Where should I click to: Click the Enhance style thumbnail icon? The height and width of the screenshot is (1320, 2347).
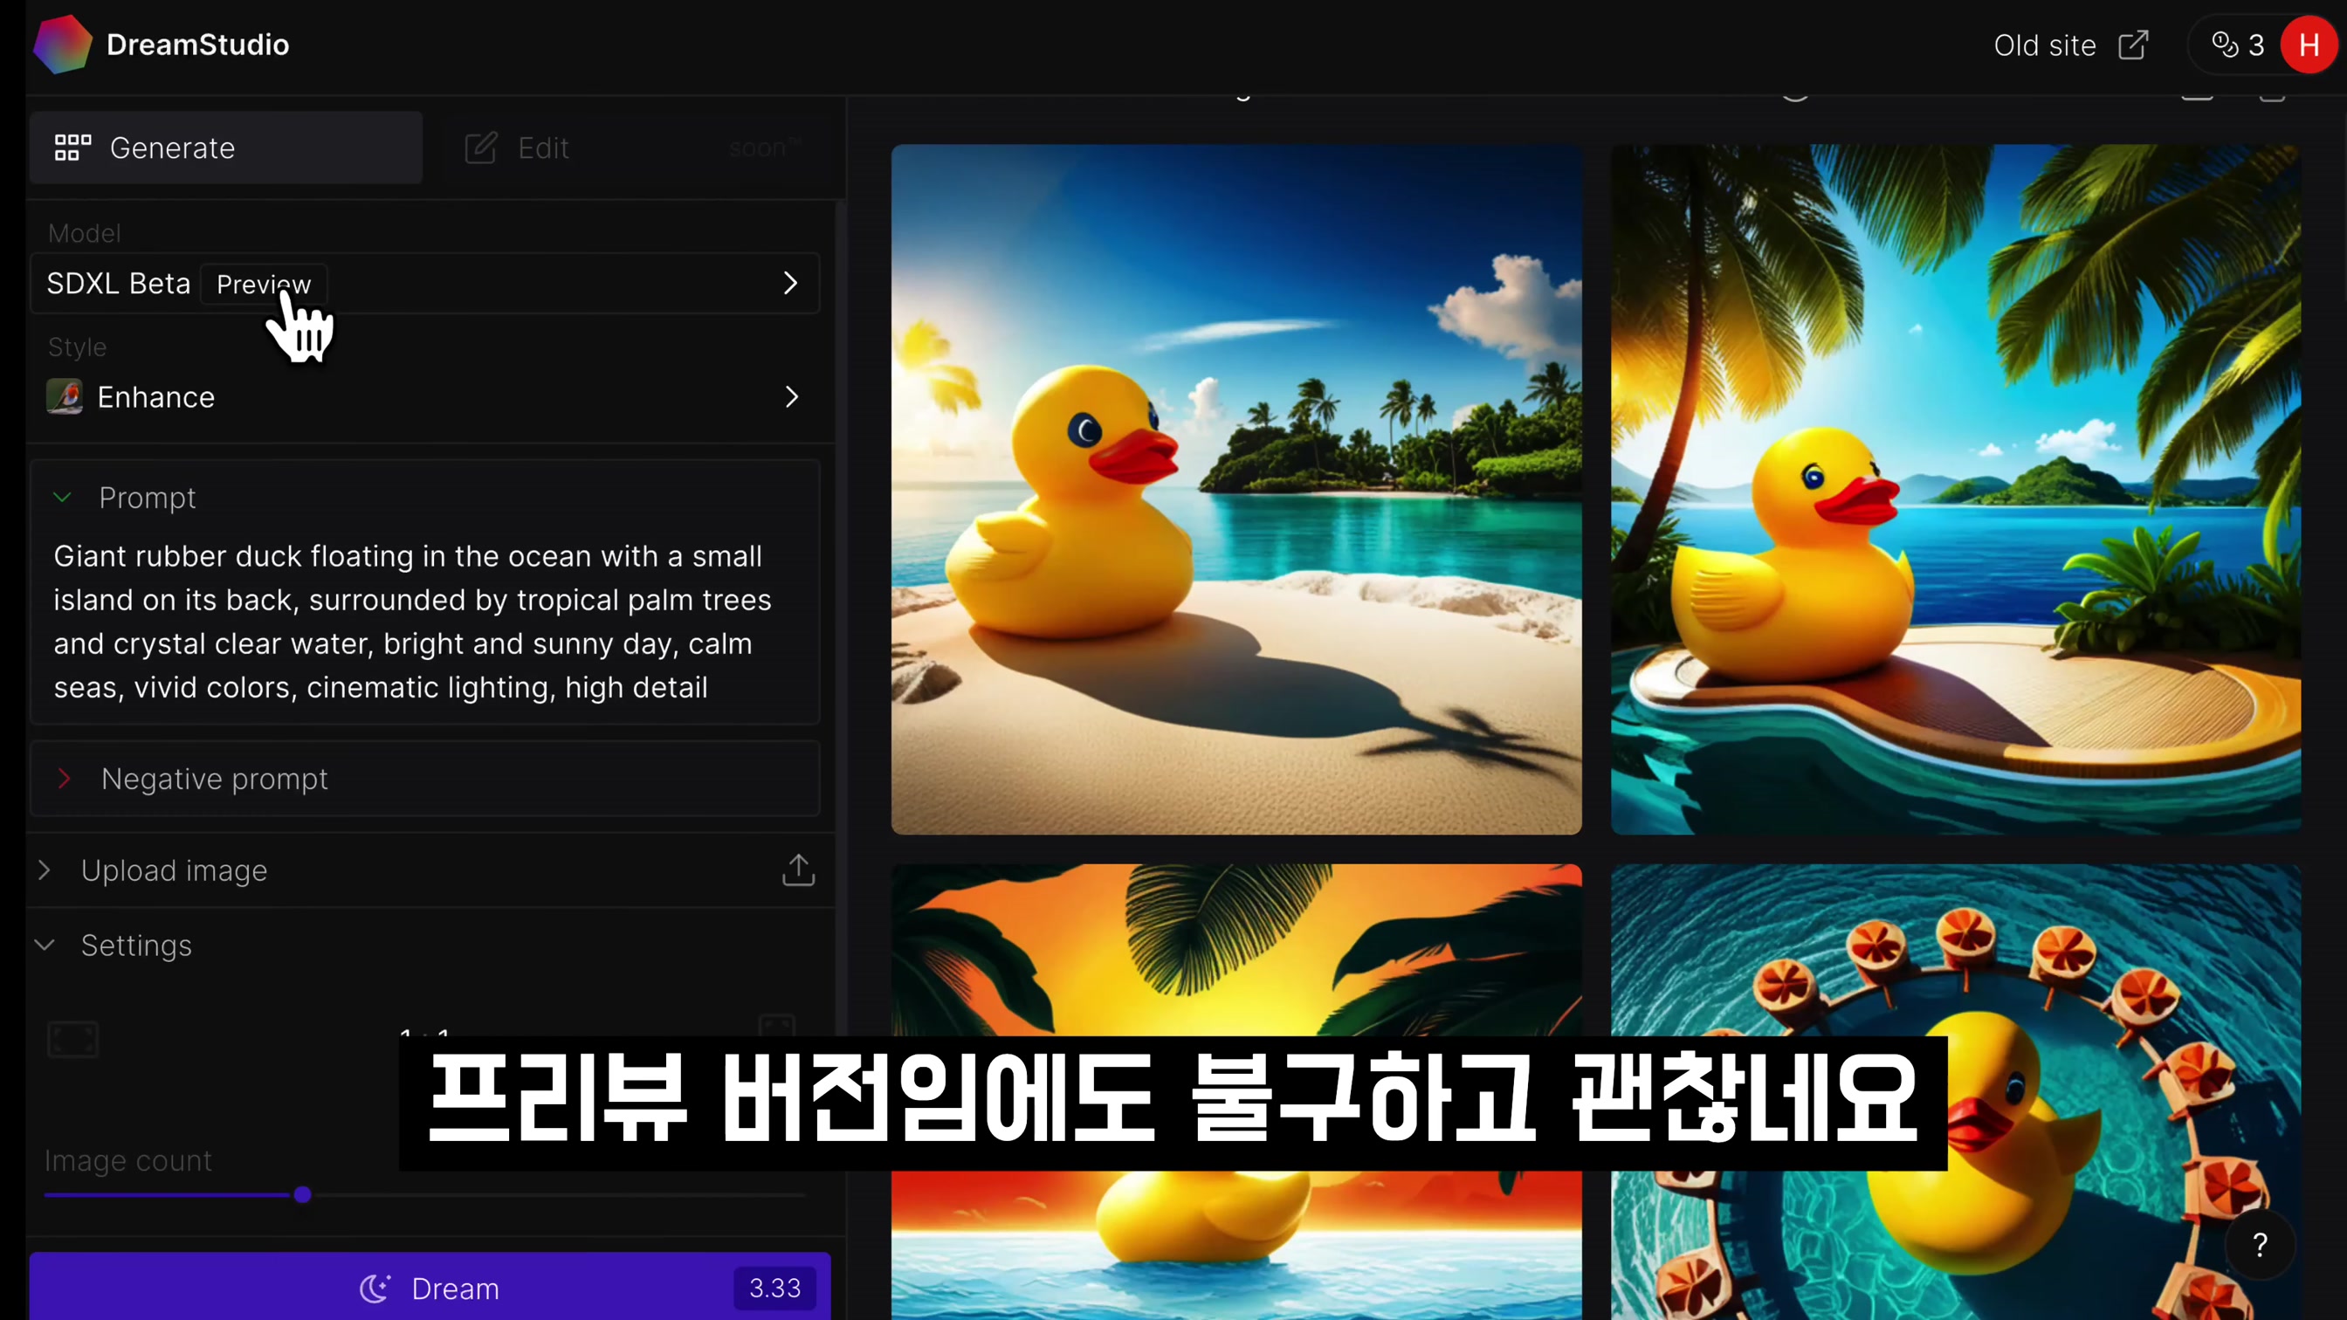(x=64, y=396)
